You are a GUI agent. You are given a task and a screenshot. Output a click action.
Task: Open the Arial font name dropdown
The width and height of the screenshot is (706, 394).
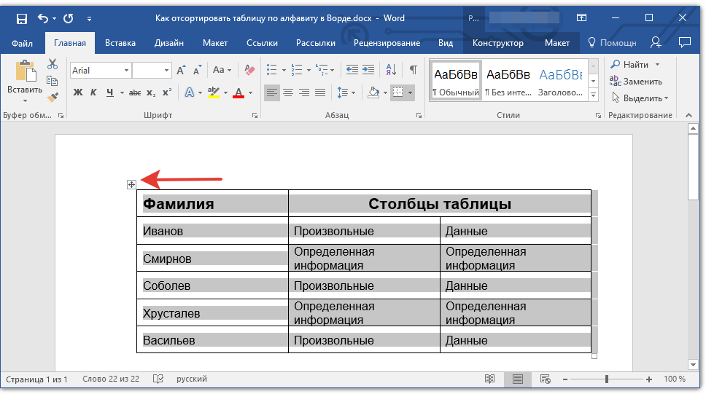(126, 71)
